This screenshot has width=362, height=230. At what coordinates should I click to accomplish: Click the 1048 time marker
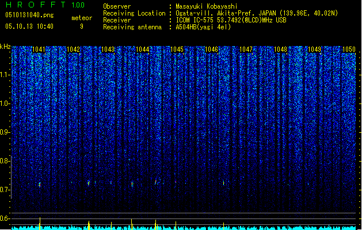(x=280, y=49)
